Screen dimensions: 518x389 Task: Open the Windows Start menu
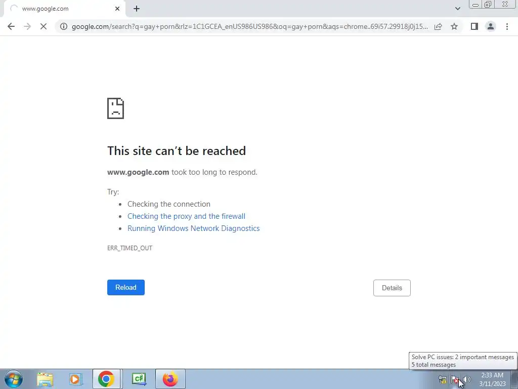(x=14, y=379)
